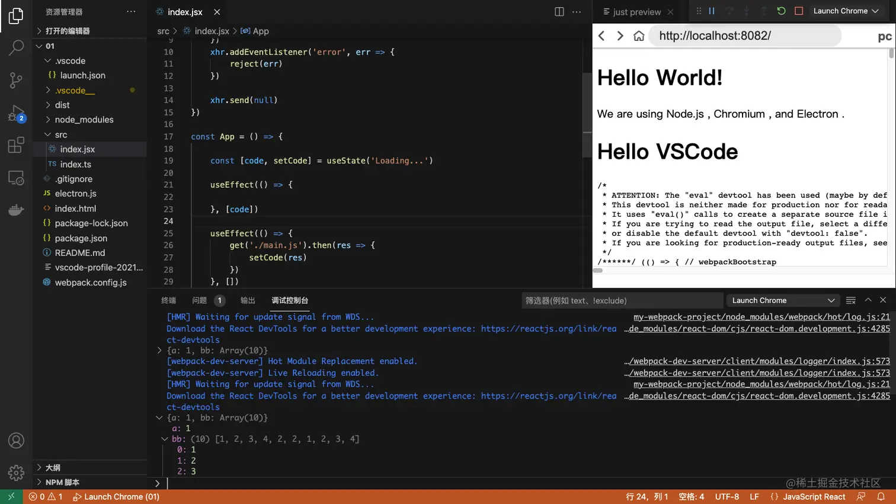Click the preview horizontal scrollbar

(598, 271)
